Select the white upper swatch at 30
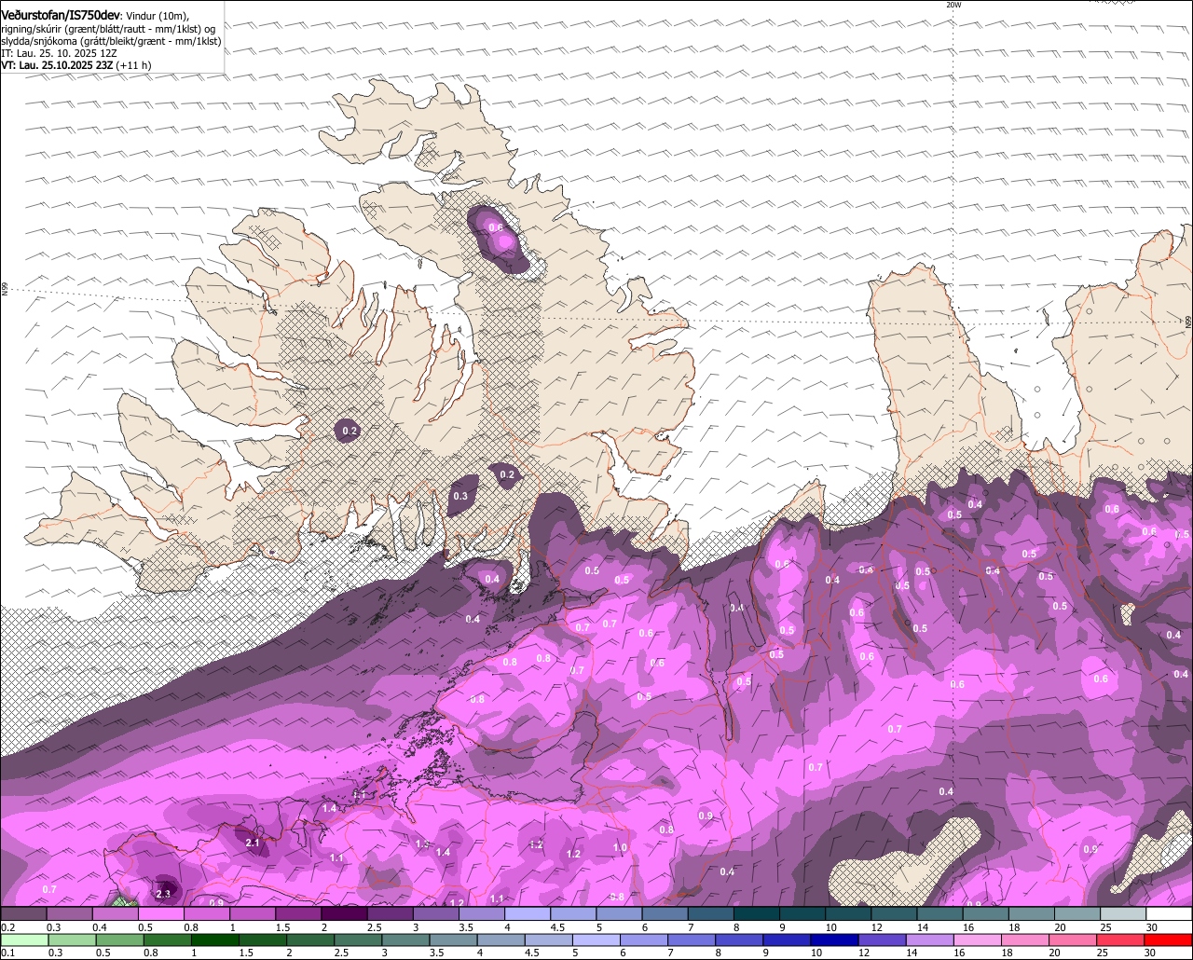This screenshot has width=1193, height=960. 1170,913
